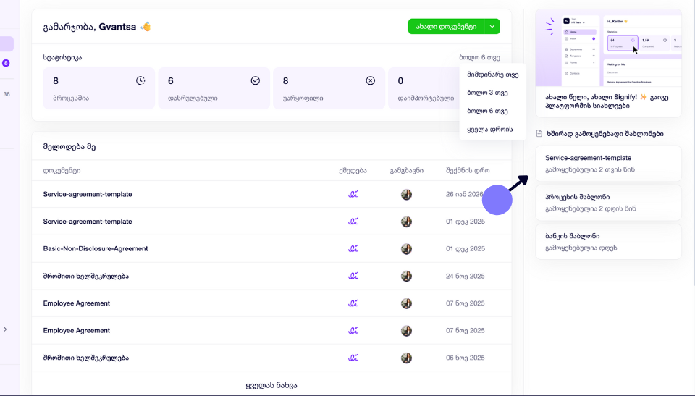
Task: Click the '01 თებ 2025' date in the Basic-Non-Disclosure-Agreement row
Action: [x=466, y=249]
